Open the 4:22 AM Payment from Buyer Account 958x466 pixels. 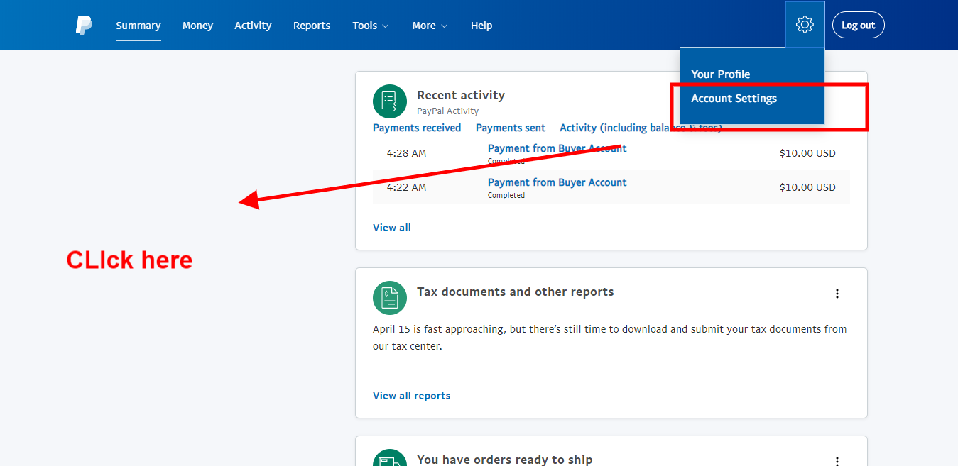(557, 182)
